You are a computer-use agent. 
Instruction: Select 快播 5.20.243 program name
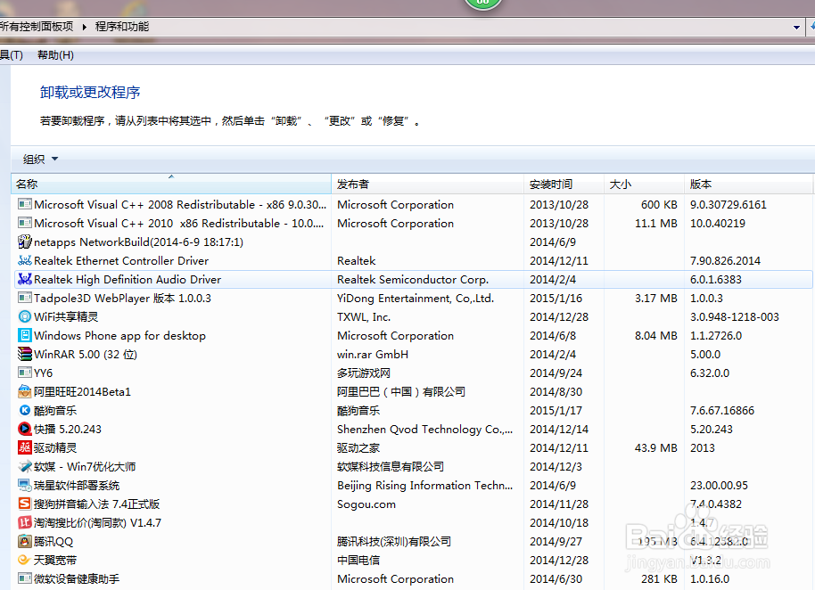click(68, 429)
